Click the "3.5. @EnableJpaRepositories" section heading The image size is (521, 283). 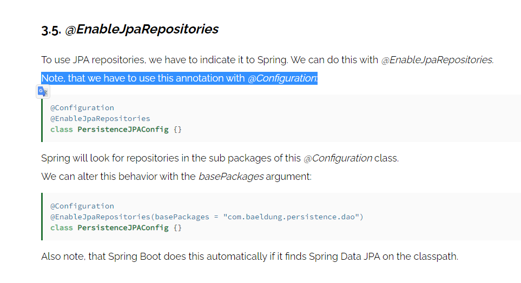point(130,29)
